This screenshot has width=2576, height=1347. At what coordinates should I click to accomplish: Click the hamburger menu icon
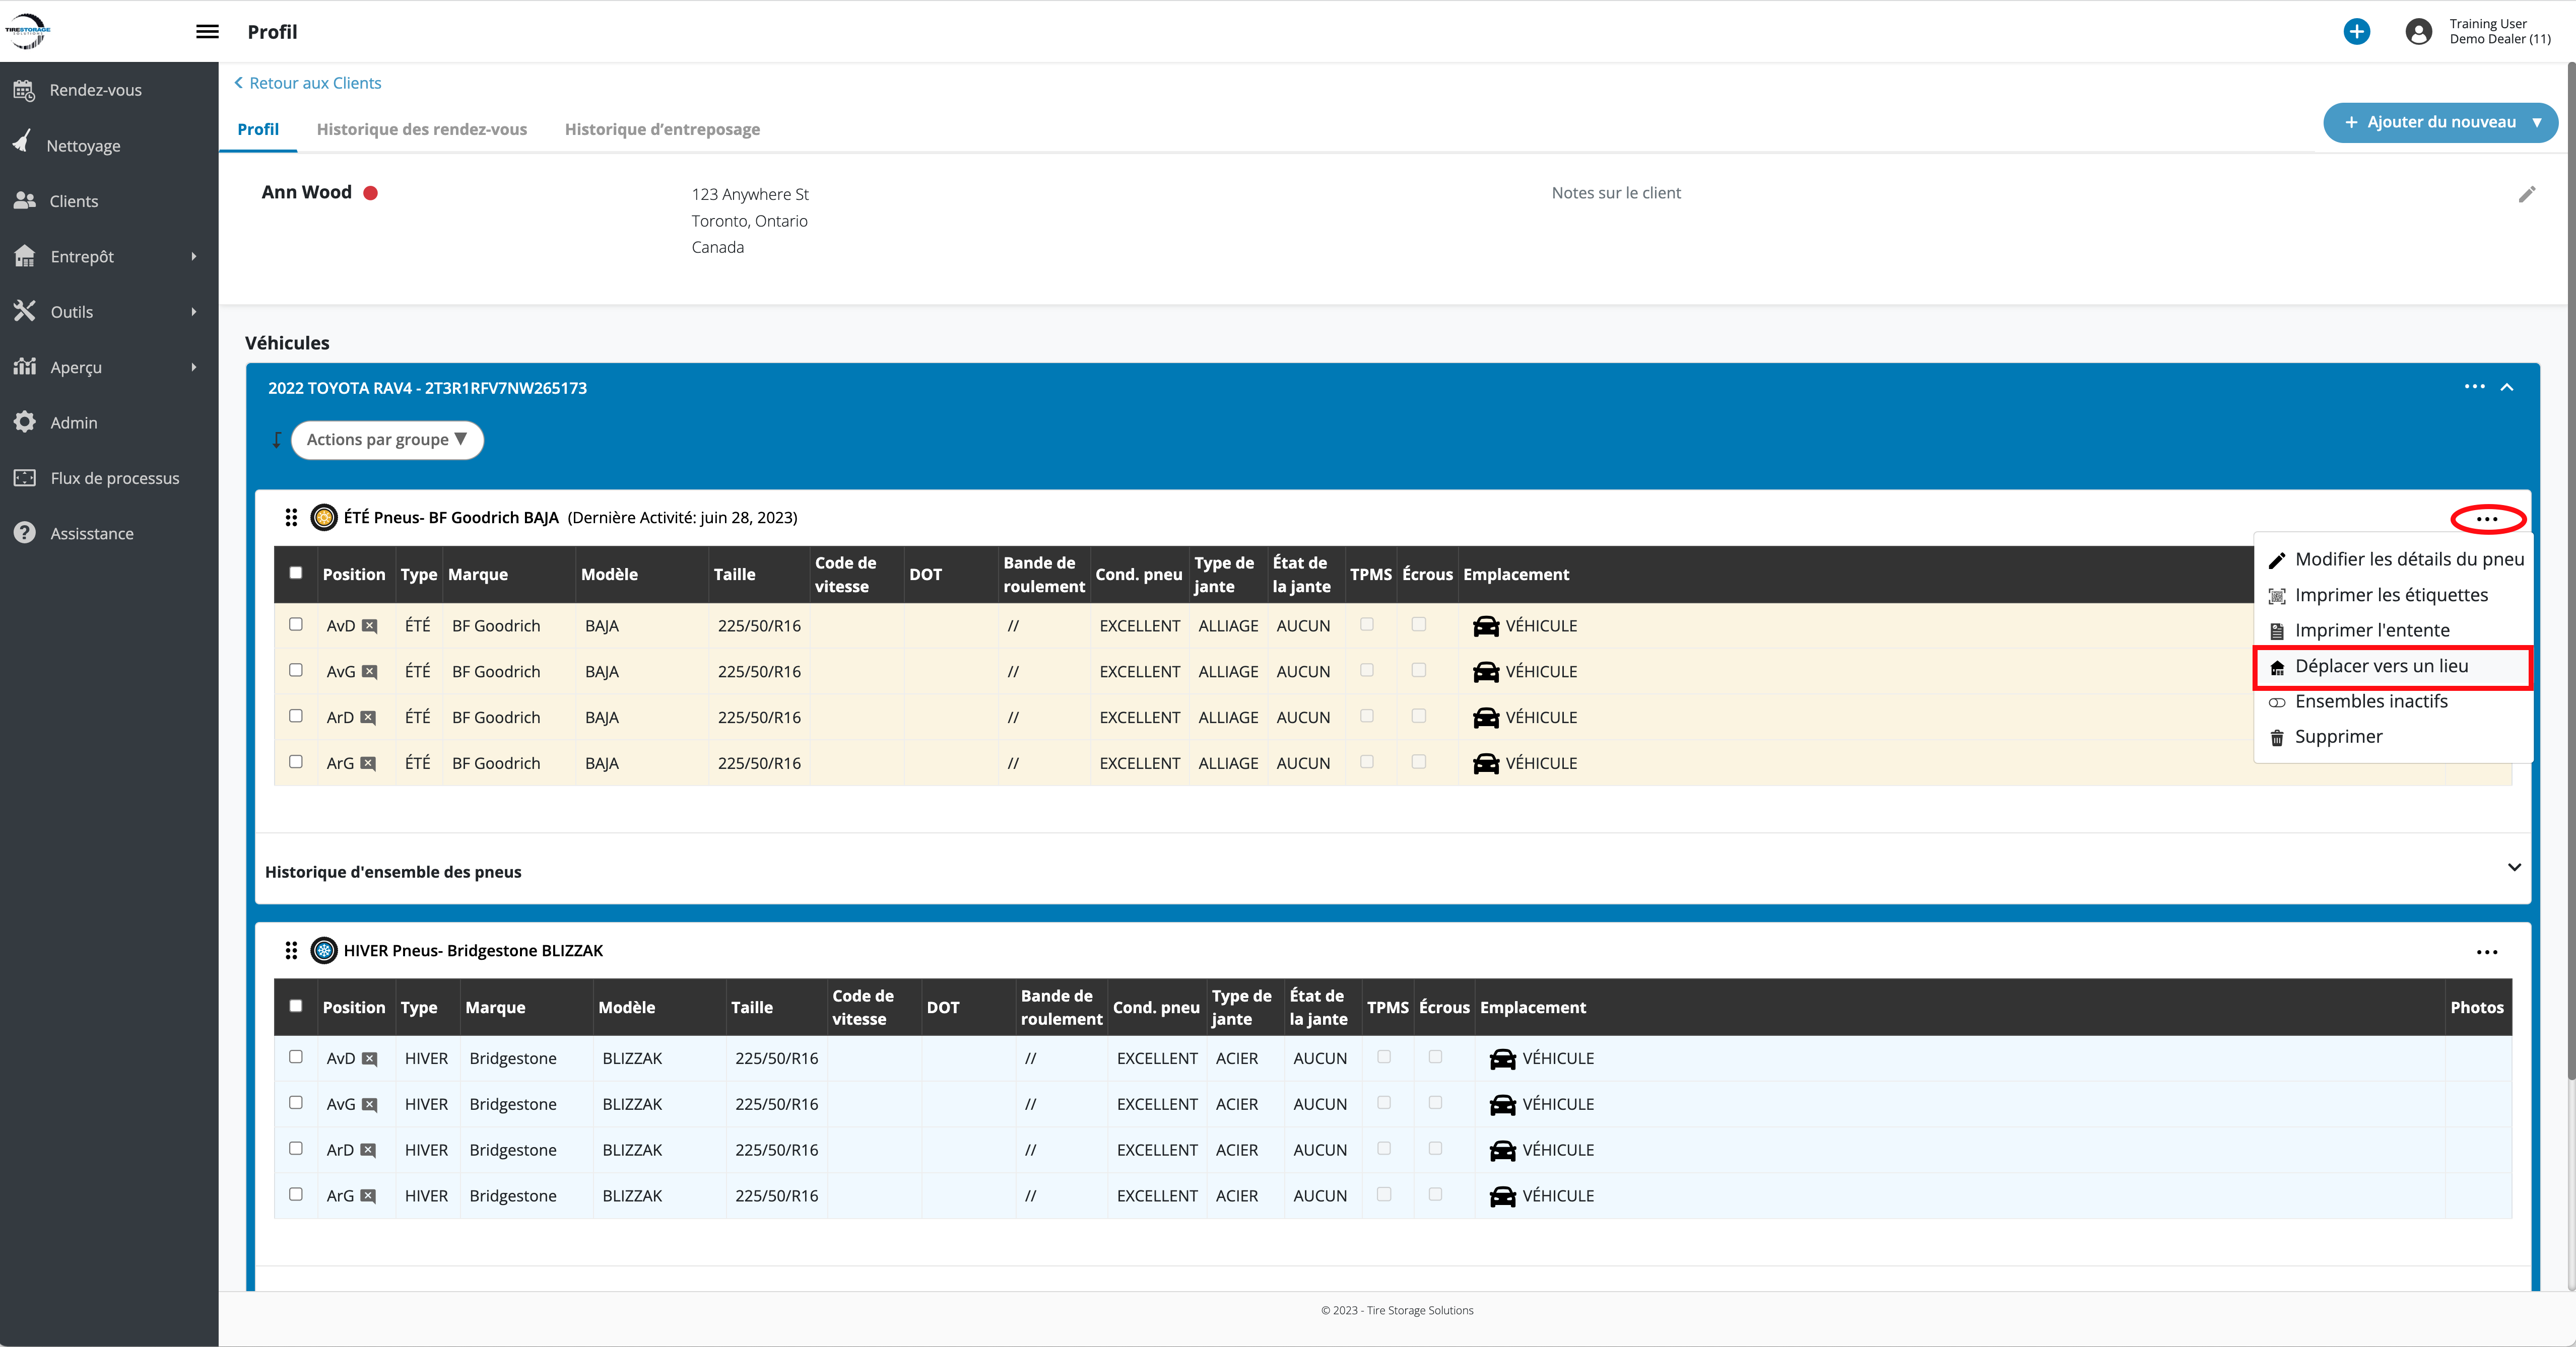tap(207, 32)
